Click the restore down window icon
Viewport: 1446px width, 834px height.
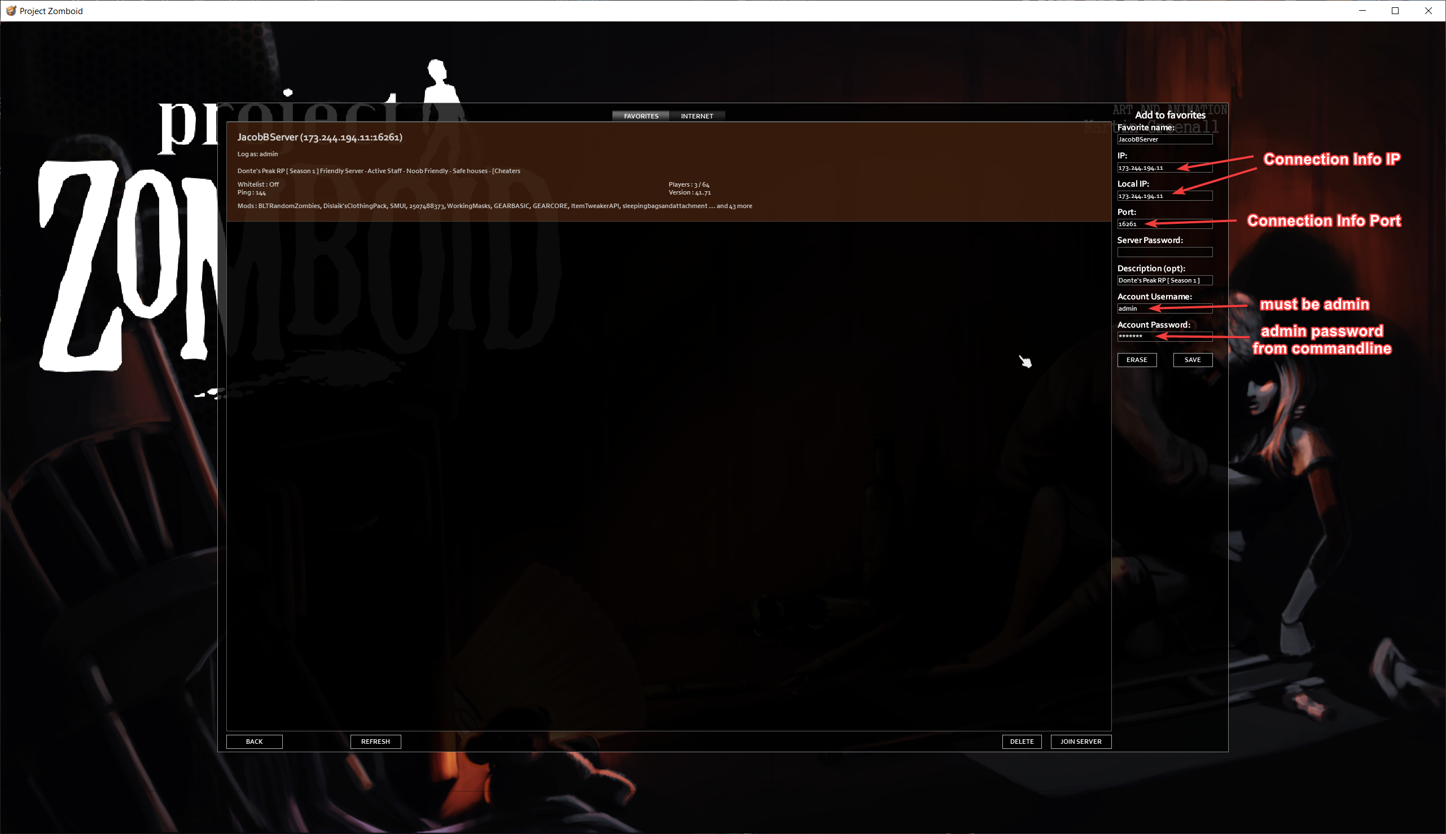click(1395, 11)
